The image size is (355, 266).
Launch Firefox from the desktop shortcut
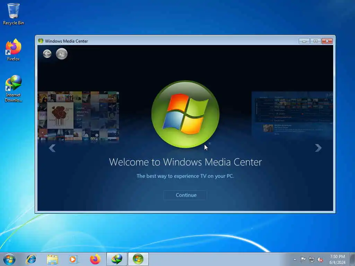click(x=14, y=50)
